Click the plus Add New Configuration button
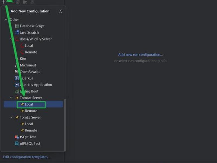The height and width of the screenshot is (163, 217). point(4,2)
